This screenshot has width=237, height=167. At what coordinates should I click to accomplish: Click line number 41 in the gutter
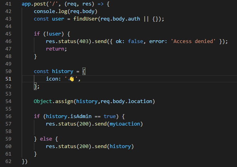pos(8,4)
